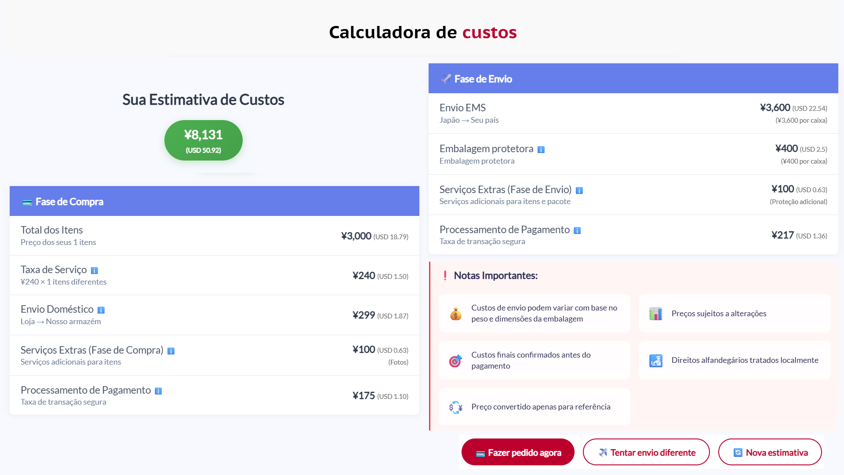
Task: Click the green ¥8,131 total badge
Action: (203, 140)
